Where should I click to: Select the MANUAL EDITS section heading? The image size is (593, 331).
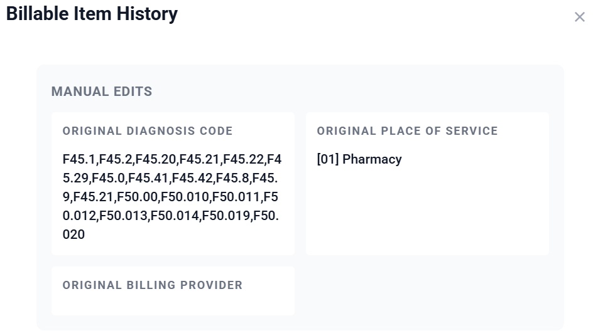(102, 92)
